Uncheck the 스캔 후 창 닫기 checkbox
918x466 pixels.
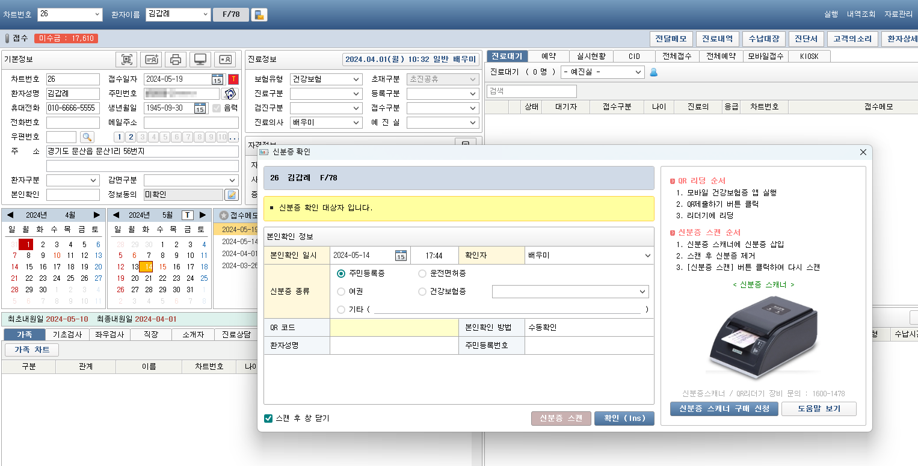(x=268, y=418)
